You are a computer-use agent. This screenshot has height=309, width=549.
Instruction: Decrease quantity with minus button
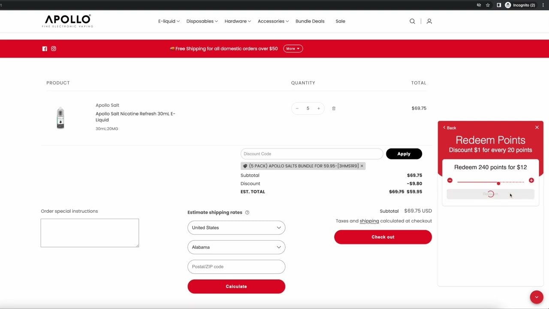click(297, 108)
